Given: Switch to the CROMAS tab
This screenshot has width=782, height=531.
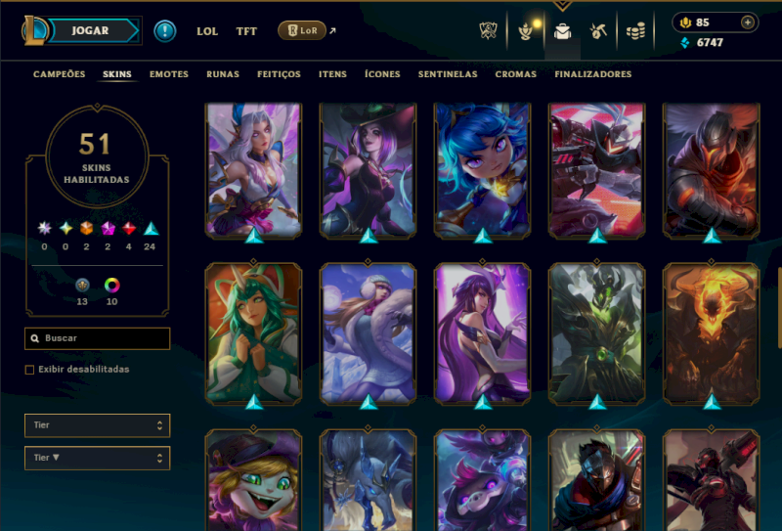Looking at the screenshot, I should [x=516, y=74].
